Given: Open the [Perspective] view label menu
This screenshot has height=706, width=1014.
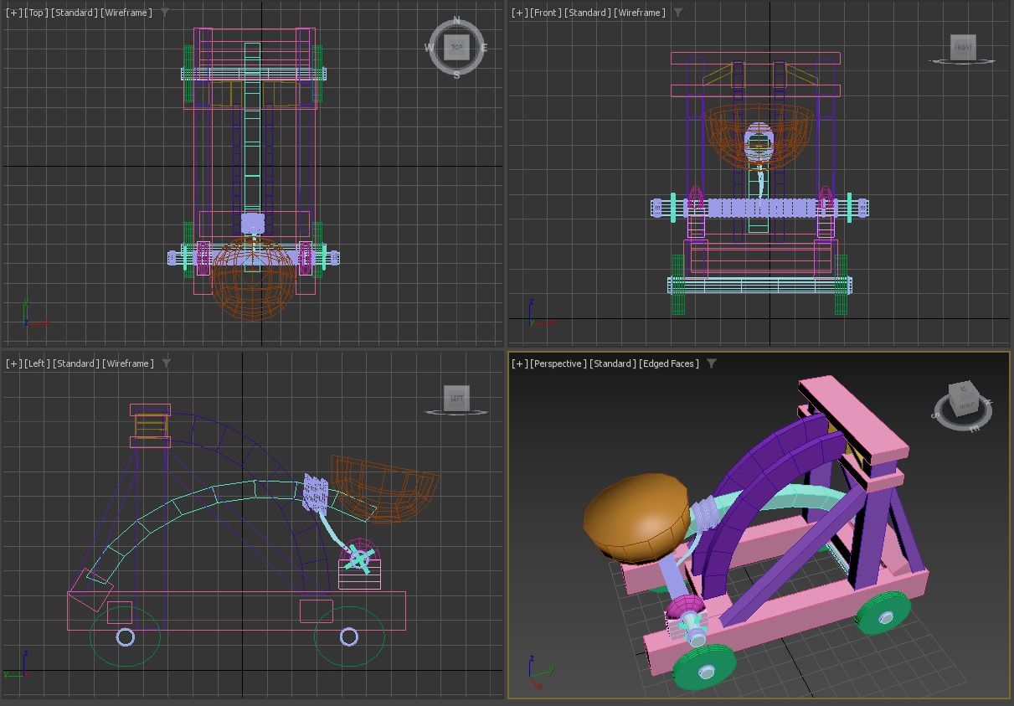Looking at the screenshot, I should tap(558, 363).
